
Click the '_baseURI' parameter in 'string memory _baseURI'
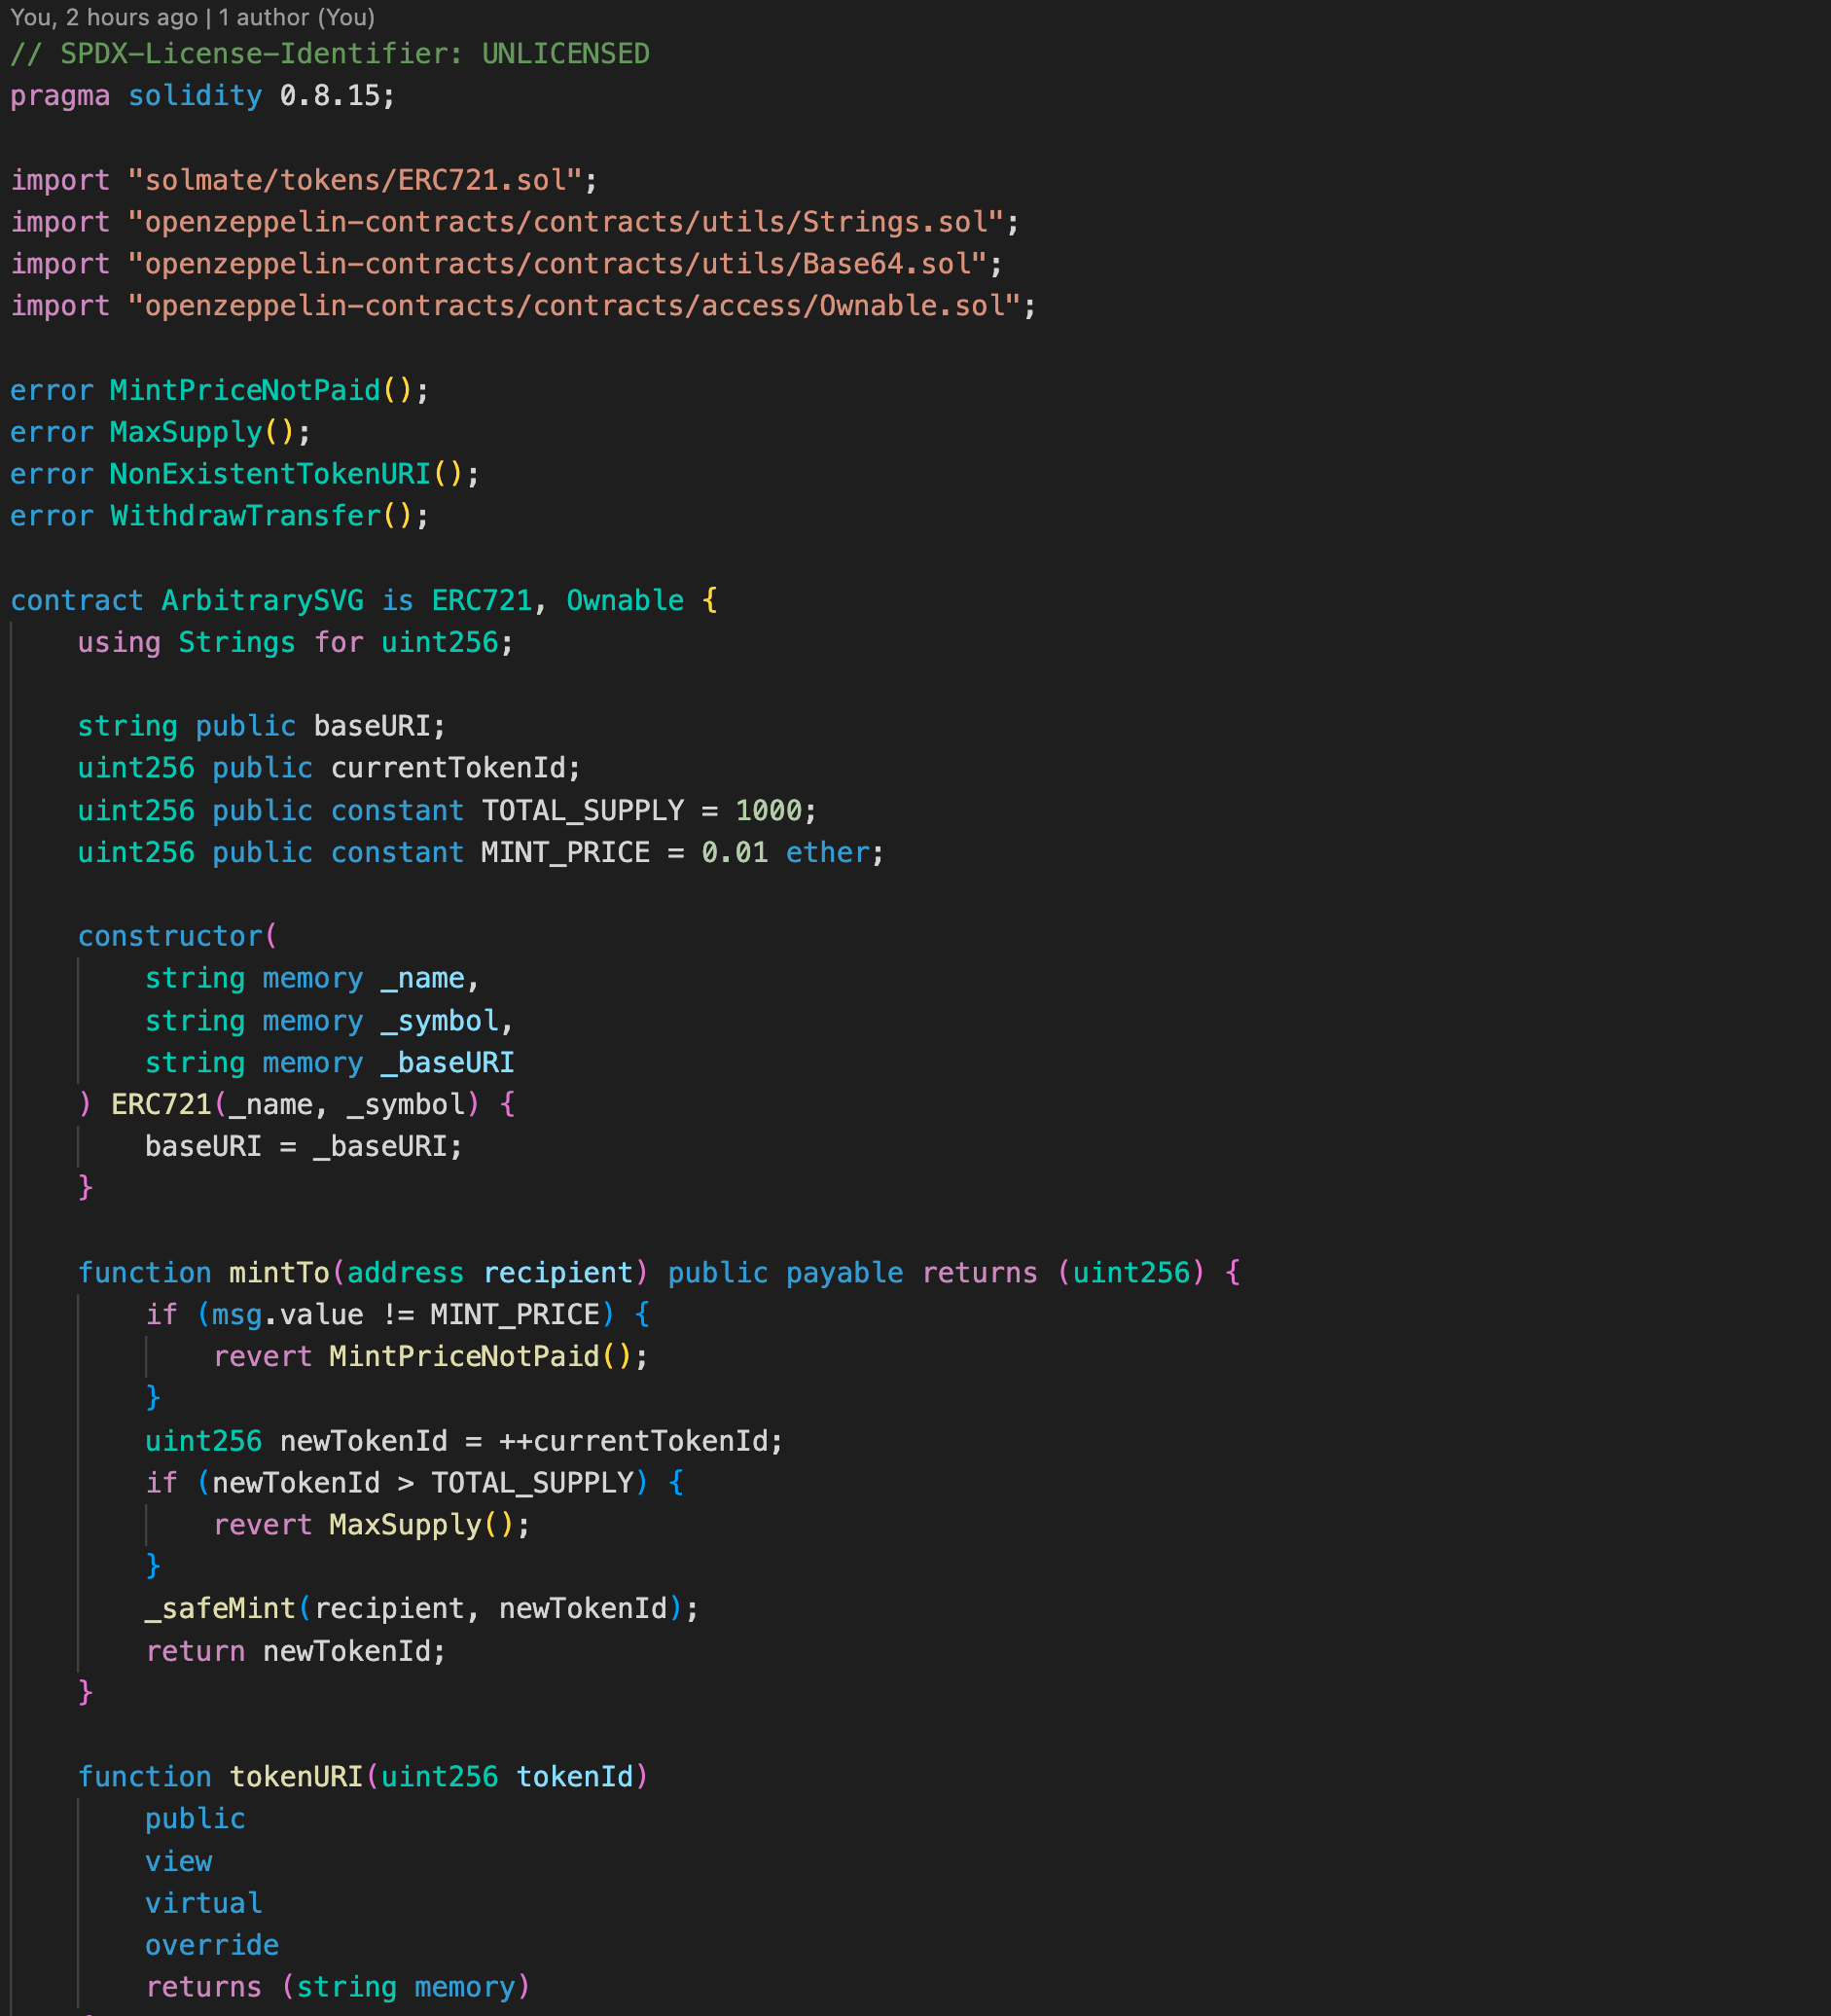448,1062
